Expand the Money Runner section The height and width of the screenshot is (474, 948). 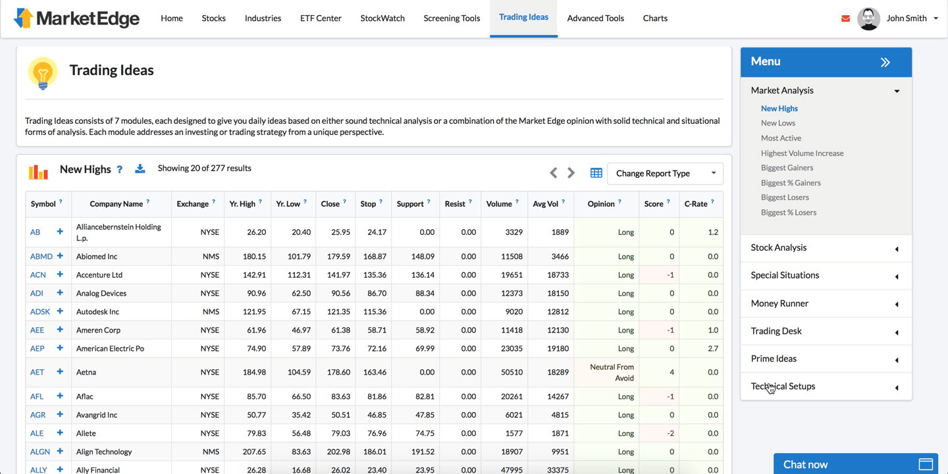(x=897, y=304)
